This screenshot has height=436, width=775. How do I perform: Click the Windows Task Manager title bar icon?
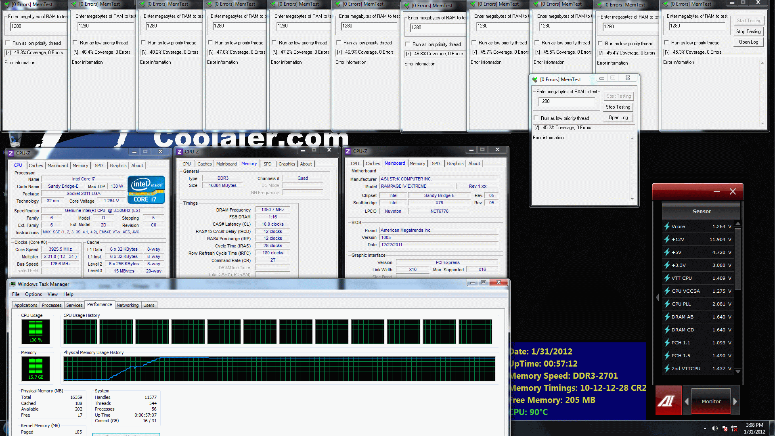click(x=13, y=284)
